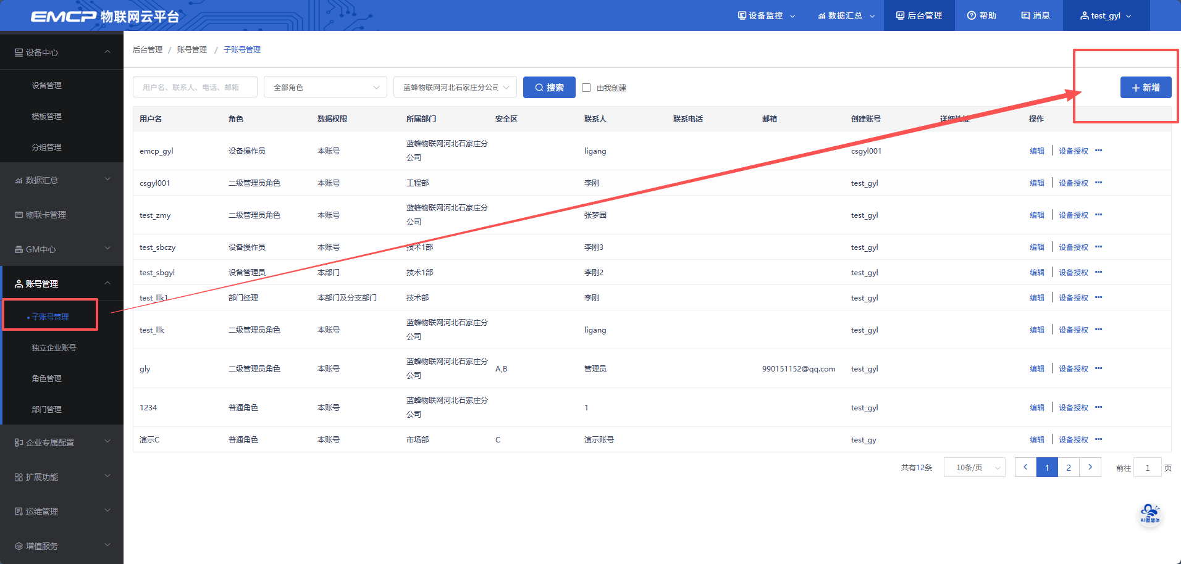Click the 后台管理 breadcrumb link
The image size is (1181, 564).
coord(148,49)
